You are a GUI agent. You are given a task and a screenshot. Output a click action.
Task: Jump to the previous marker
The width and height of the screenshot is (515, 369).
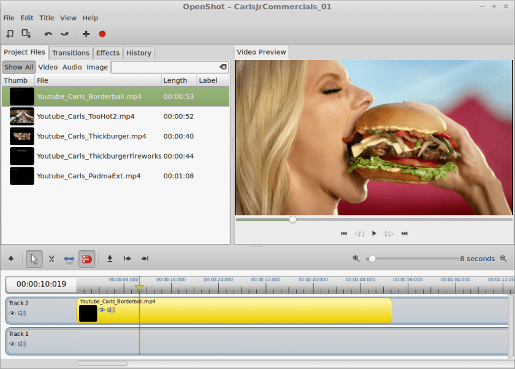pos(127,259)
